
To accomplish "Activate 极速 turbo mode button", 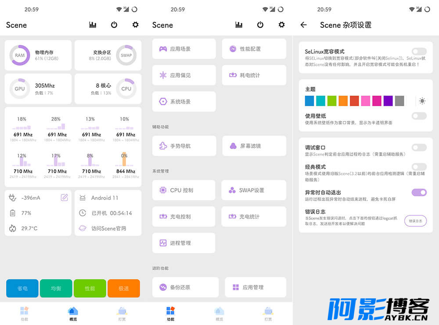I will tap(124, 288).
